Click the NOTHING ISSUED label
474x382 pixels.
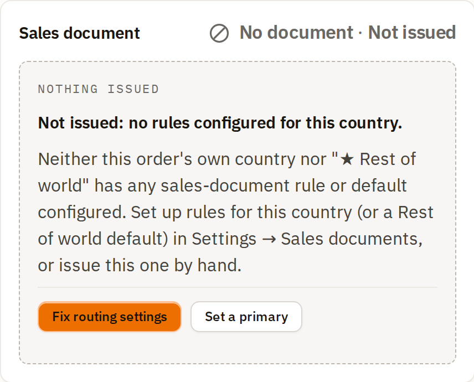pos(98,89)
